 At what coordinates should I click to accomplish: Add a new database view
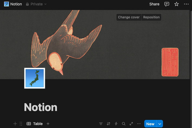(x=48, y=124)
